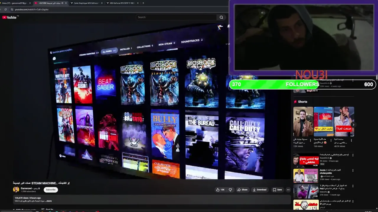
Task: Open the 14:38 RaeedXA-G suggested video
Action: (306, 160)
